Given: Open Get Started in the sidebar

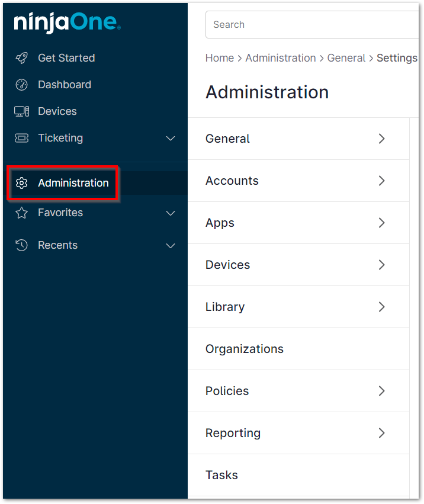Looking at the screenshot, I should [x=66, y=58].
